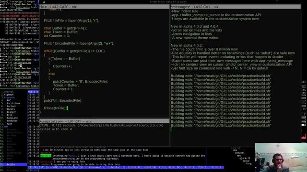The height and width of the screenshot is (172, 307).
Task: Open the #archlinux channel in weechat
Action: coord(13,103)
